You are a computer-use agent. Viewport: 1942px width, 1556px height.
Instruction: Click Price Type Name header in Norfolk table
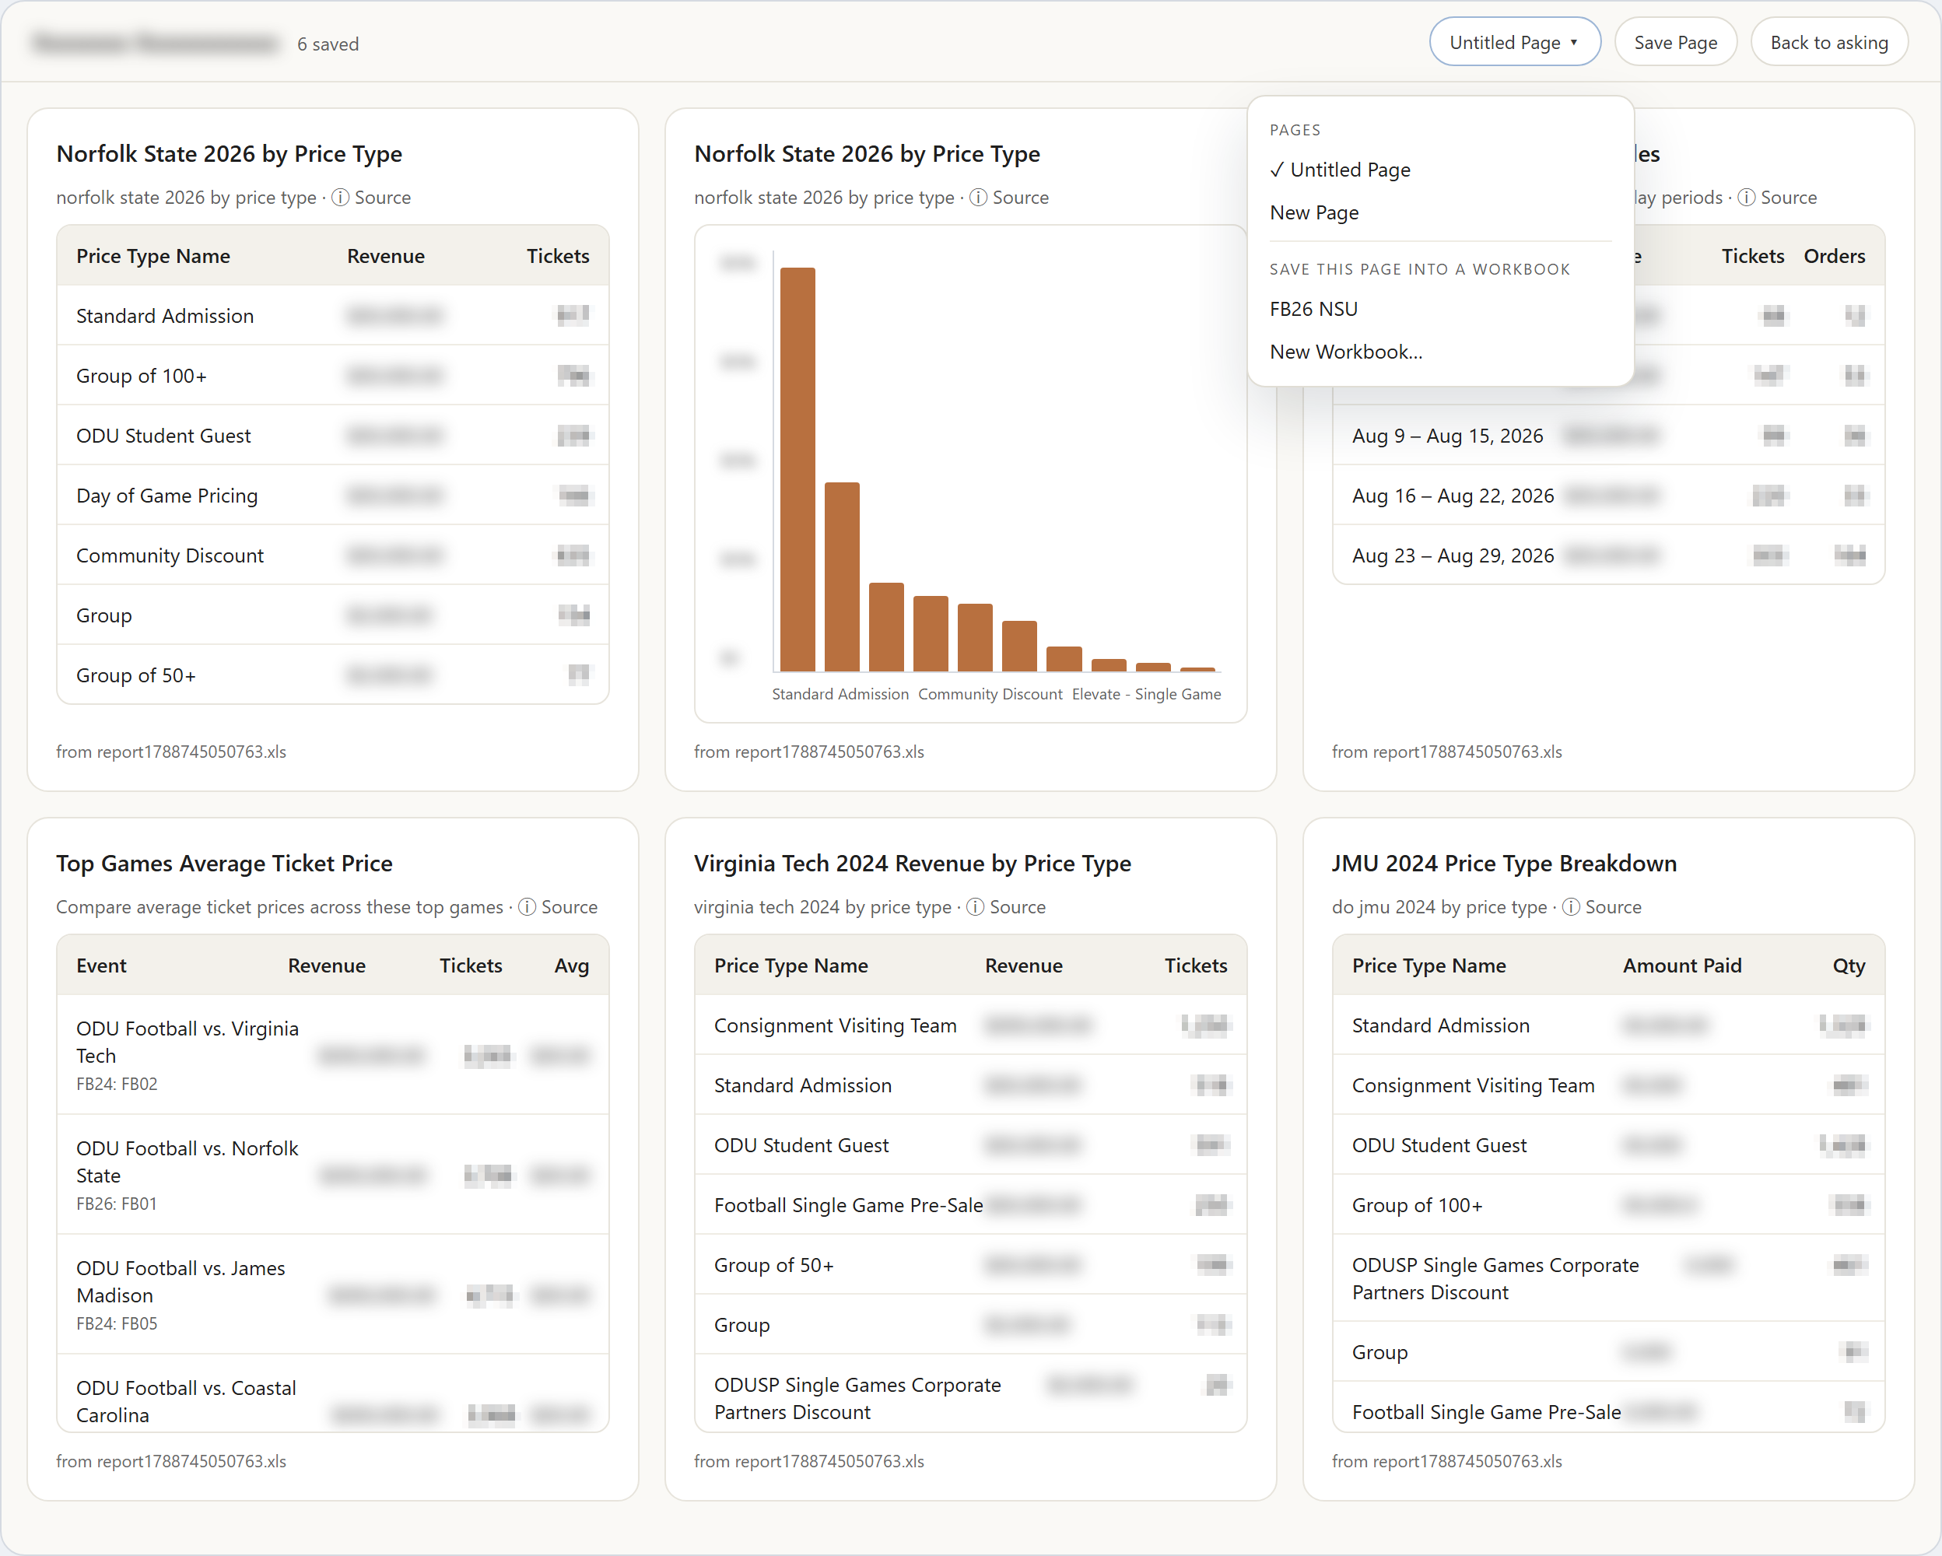pyautogui.click(x=153, y=257)
